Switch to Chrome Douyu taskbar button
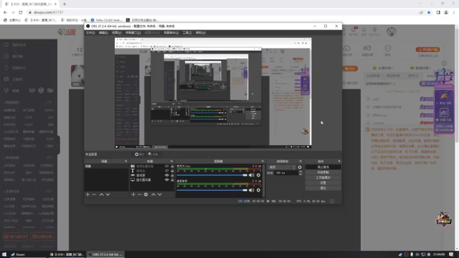This screenshot has height=258, width=459. (x=67, y=255)
